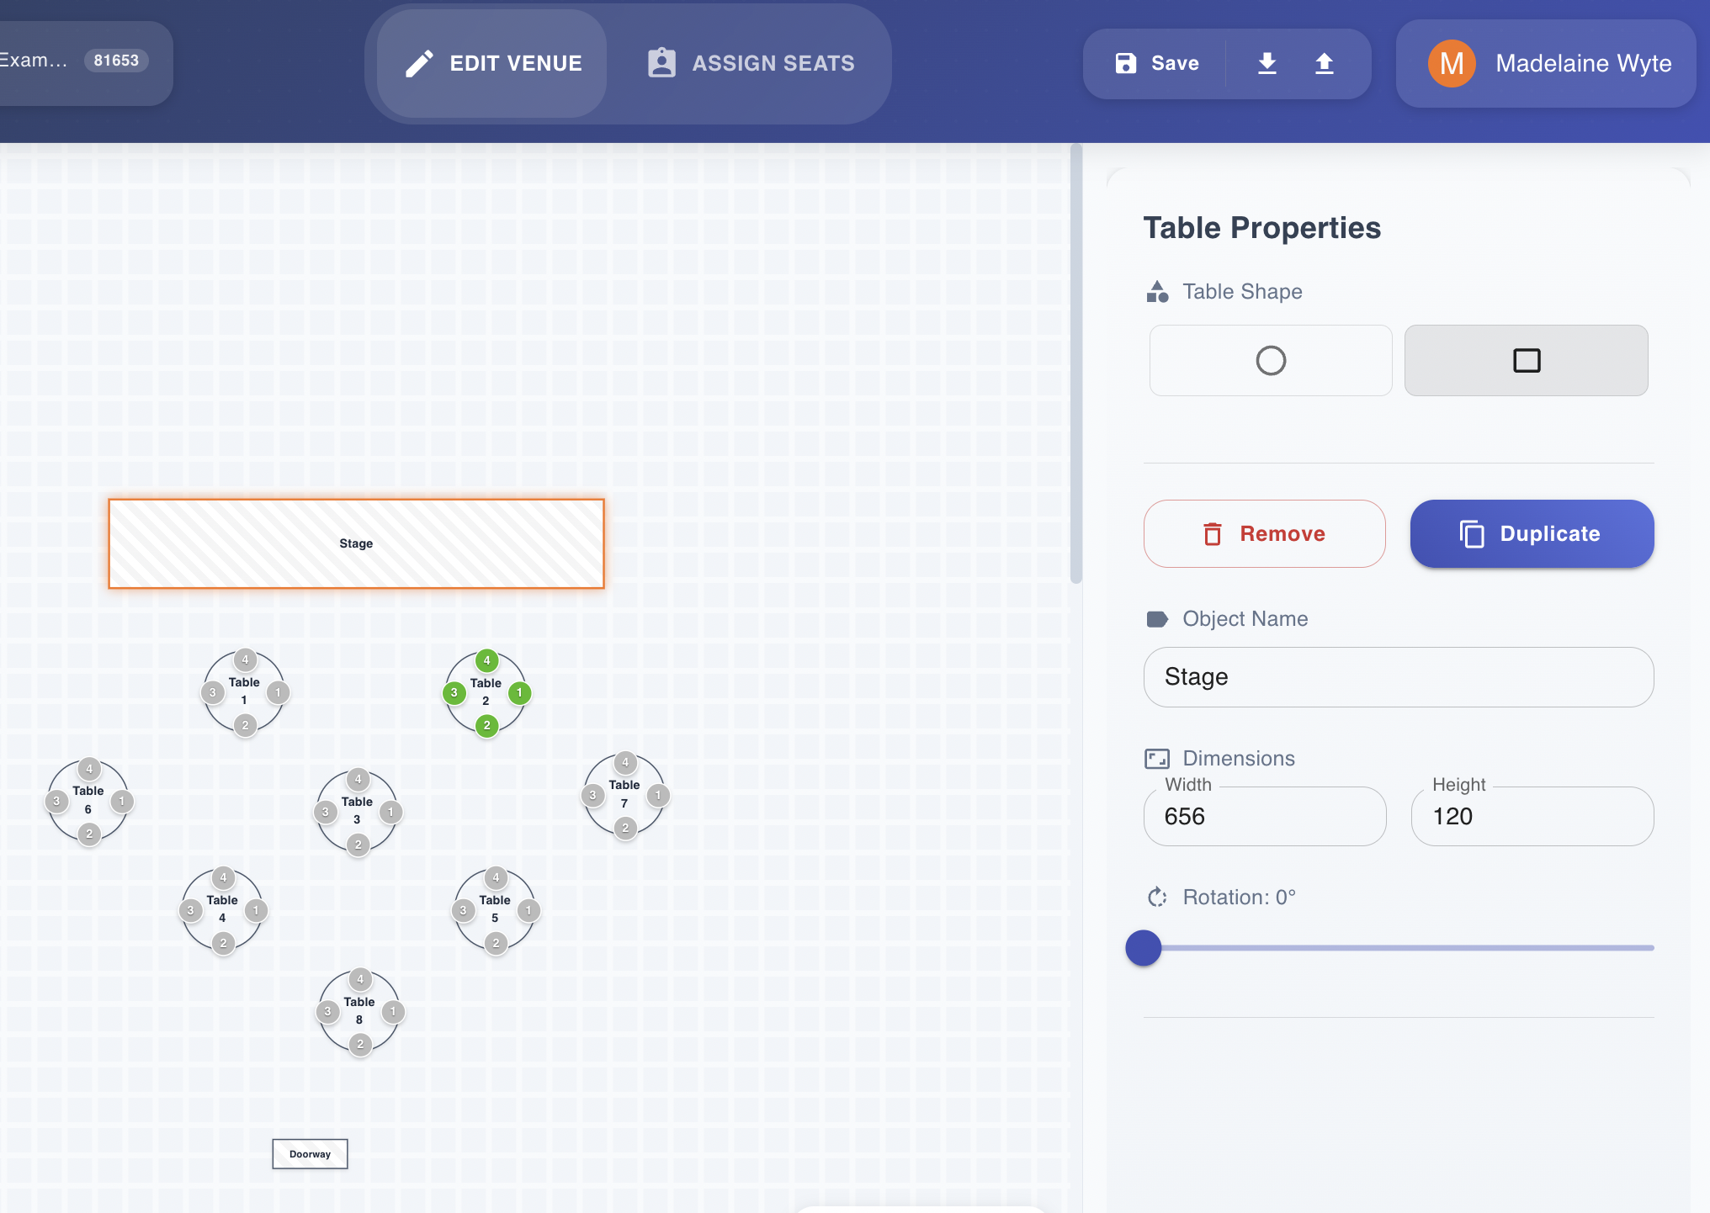Click the Object Name text field

coord(1398,677)
